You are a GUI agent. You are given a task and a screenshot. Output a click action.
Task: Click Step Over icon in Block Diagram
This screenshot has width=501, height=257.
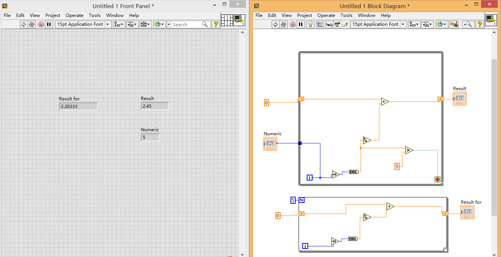337,24
